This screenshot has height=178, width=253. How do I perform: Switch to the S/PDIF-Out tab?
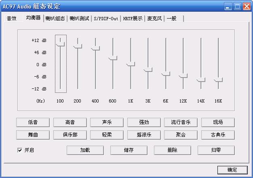click(x=106, y=19)
